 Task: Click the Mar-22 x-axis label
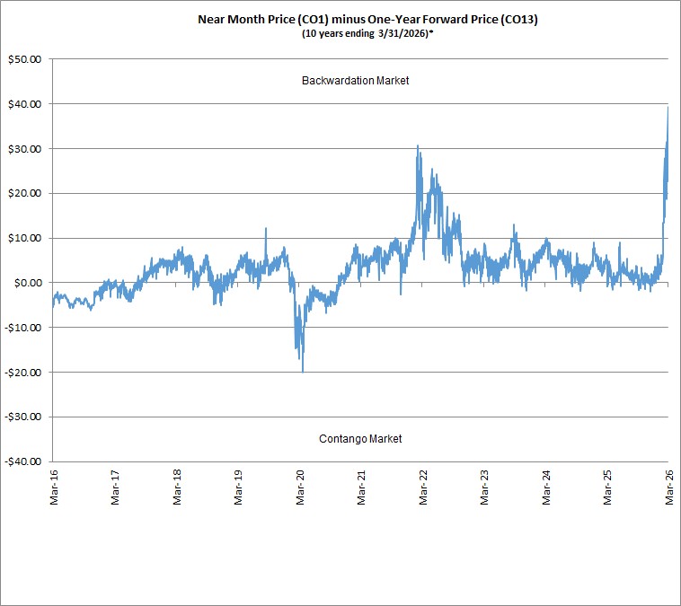423,487
